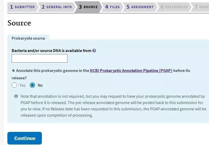Screen dimensions: 209x145
Task: Click the Continue button
Action: click(x=25, y=138)
